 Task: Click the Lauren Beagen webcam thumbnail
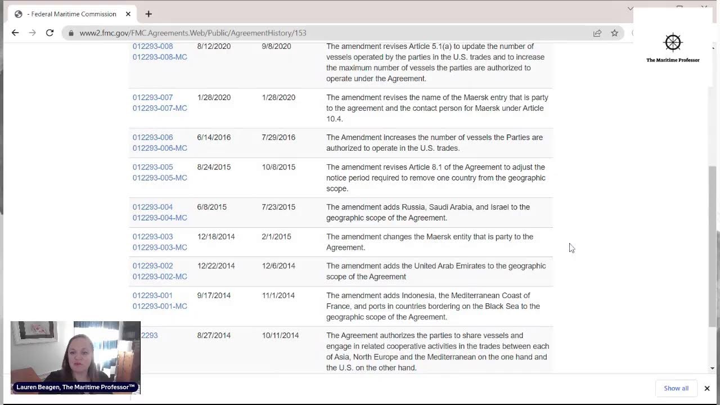point(75,357)
